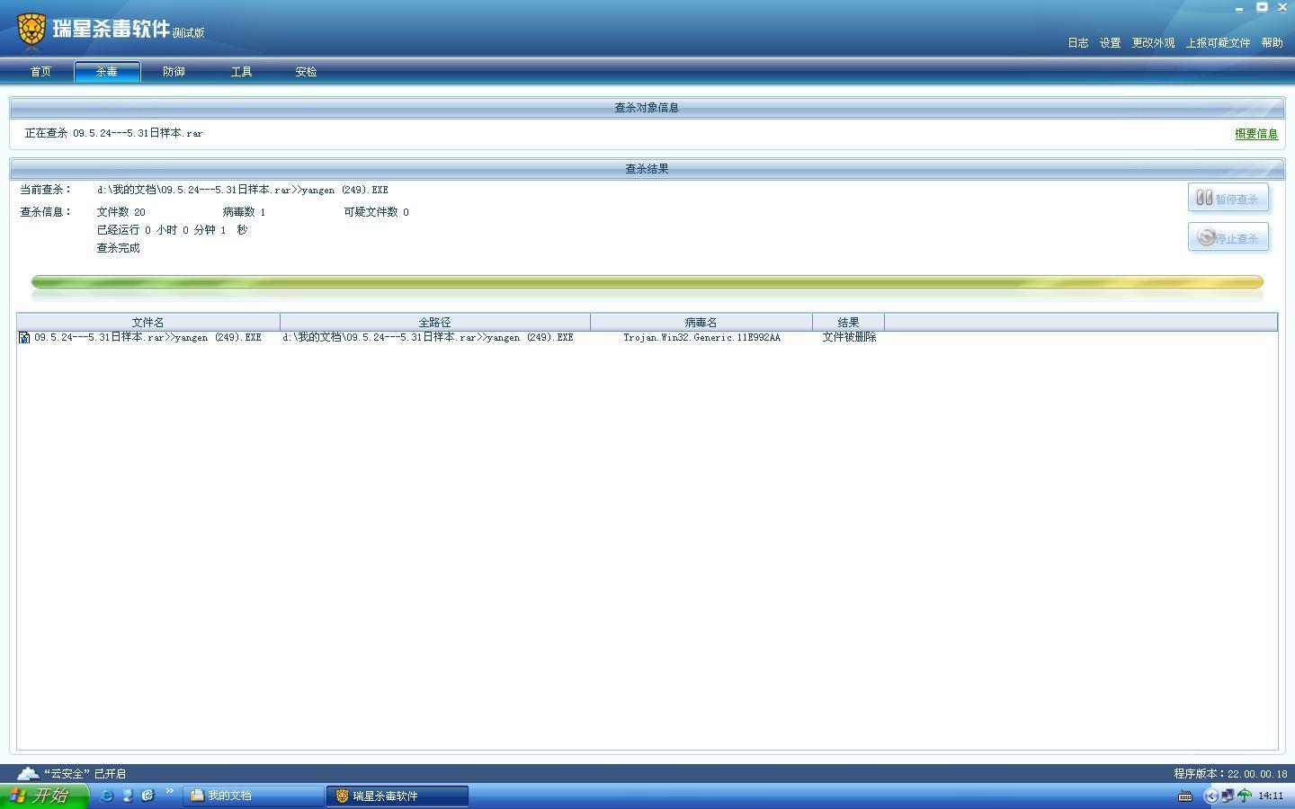This screenshot has width=1295, height=809.
Task: Open the third quick launch browser icon
Action: tap(148, 796)
